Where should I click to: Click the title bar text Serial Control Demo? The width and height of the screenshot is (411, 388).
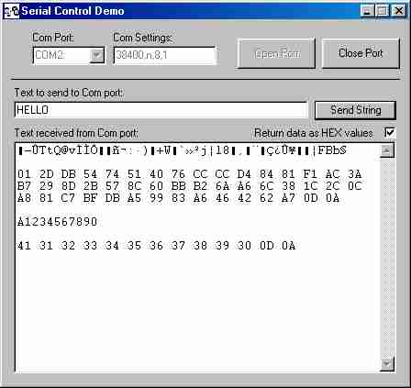(x=72, y=11)
